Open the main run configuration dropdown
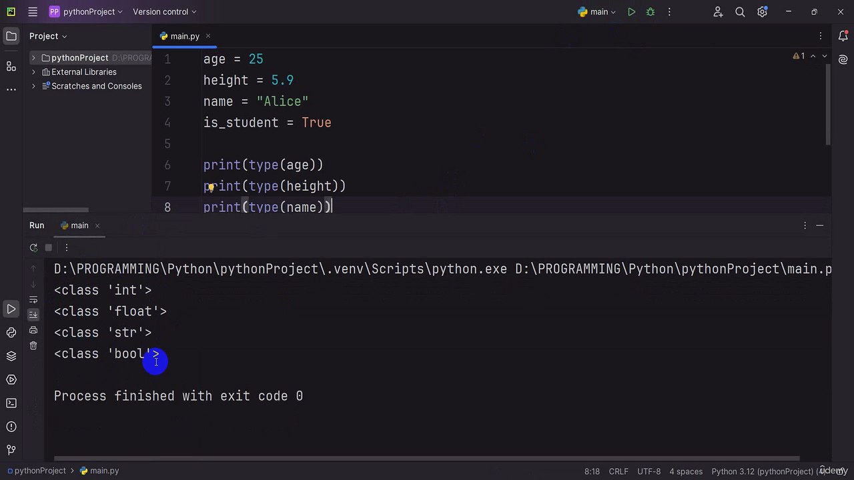Screen dimensions: 854x480 597,12
